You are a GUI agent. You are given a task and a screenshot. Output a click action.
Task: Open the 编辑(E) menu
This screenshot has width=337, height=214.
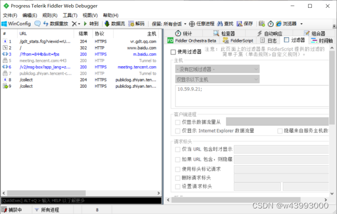click(x=30, y=15)
